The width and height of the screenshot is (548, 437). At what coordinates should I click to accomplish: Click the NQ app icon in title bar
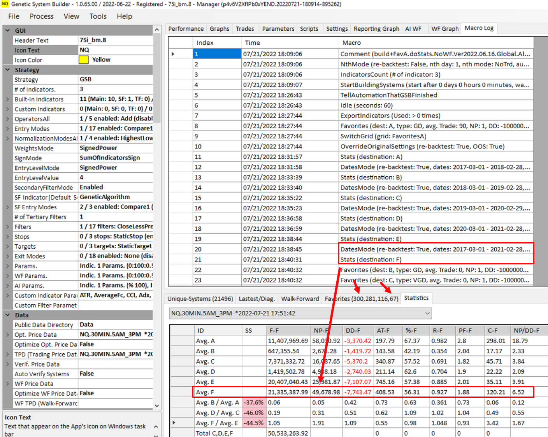(5, 4)
